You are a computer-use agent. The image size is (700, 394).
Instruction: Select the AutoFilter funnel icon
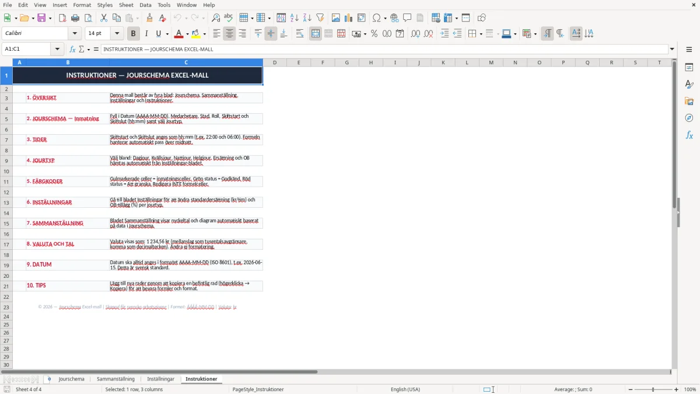click(320, 18)
